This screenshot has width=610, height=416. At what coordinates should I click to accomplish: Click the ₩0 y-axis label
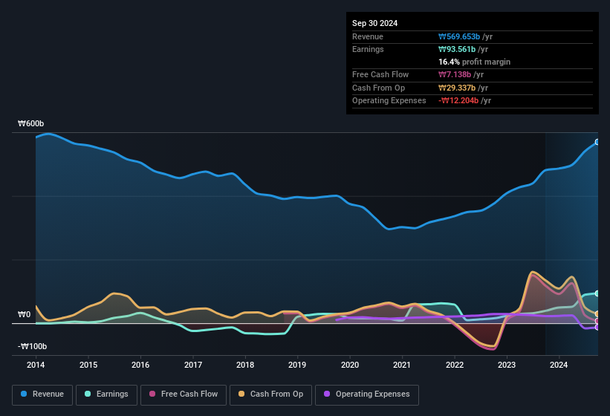coord(24,314)
